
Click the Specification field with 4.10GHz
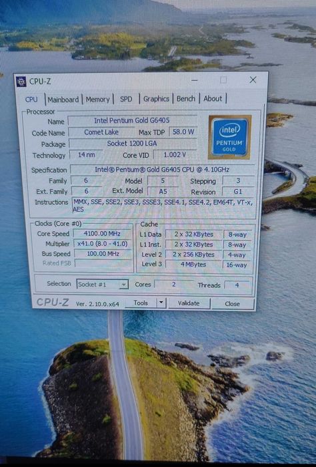pos(162,170)
